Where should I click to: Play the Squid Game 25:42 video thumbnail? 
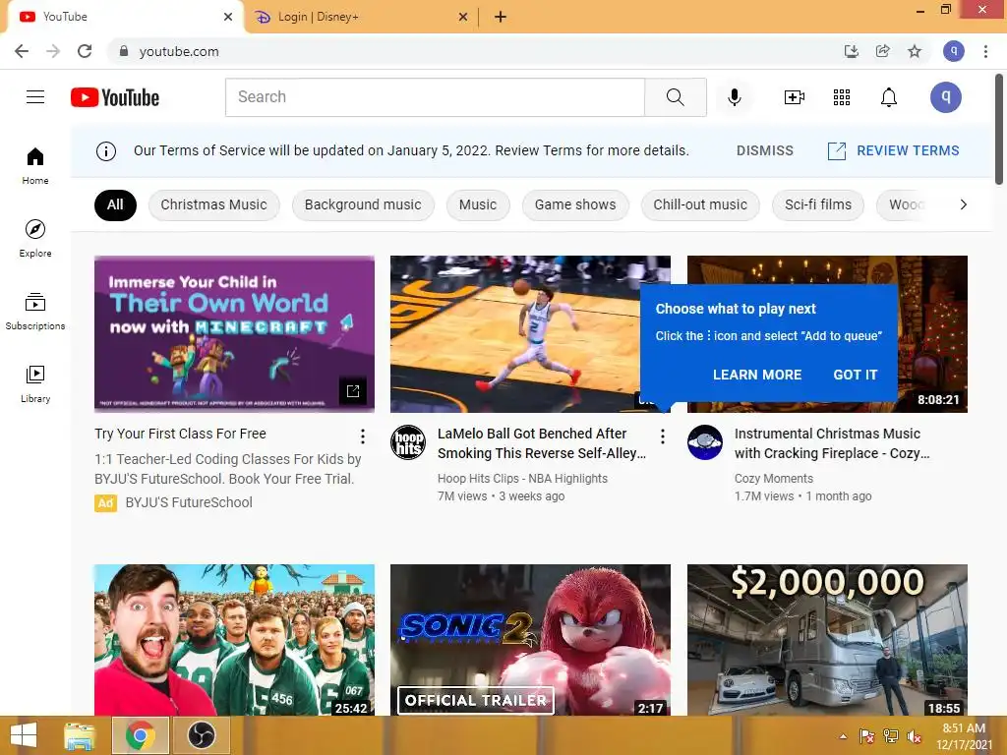point(234,640)
